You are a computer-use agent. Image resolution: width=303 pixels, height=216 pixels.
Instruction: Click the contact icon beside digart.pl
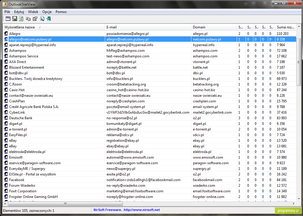pos(6,123)
